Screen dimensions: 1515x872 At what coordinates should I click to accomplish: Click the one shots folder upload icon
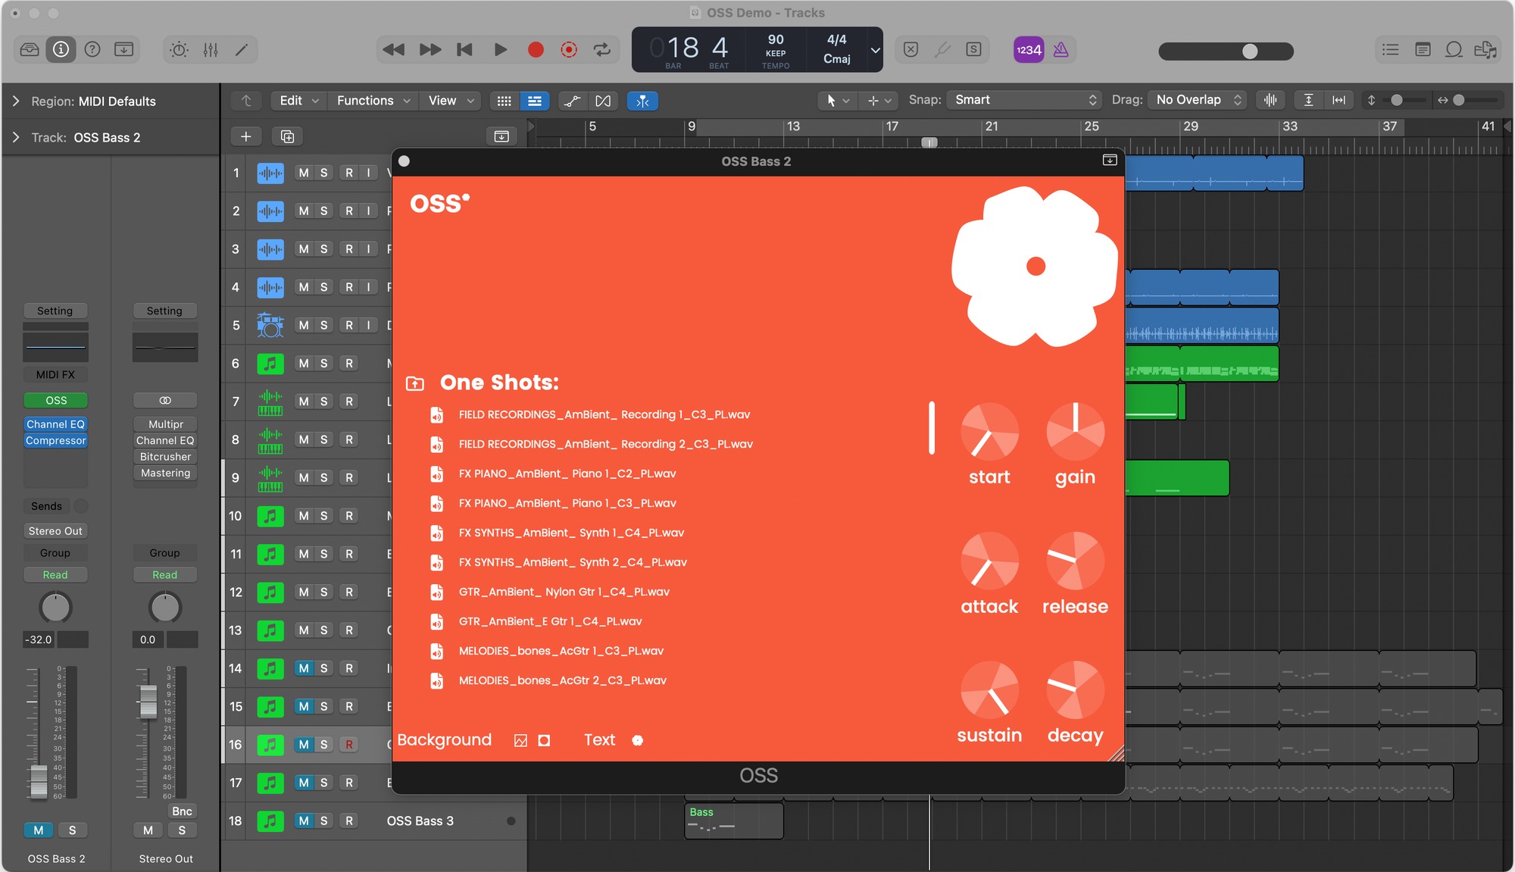tap(415, 383)
